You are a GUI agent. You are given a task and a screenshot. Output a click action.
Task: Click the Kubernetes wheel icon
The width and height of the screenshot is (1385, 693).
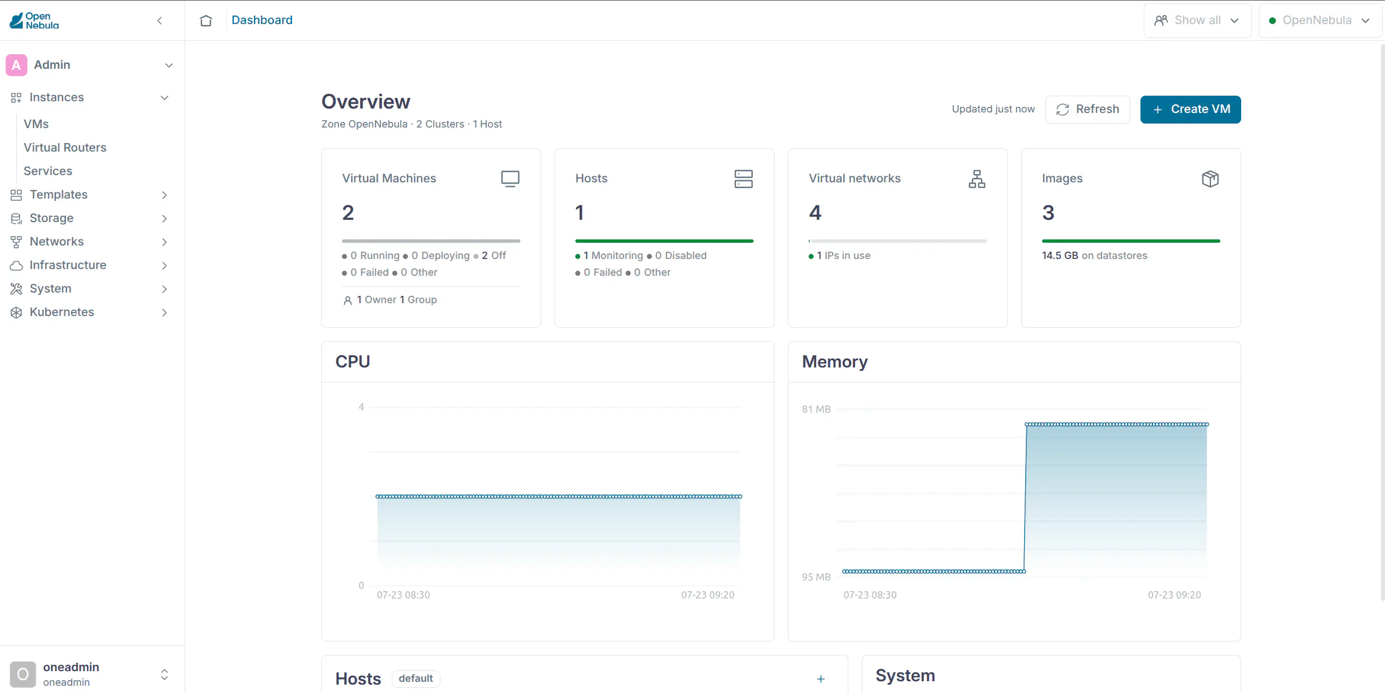click(x=16, y=312)
